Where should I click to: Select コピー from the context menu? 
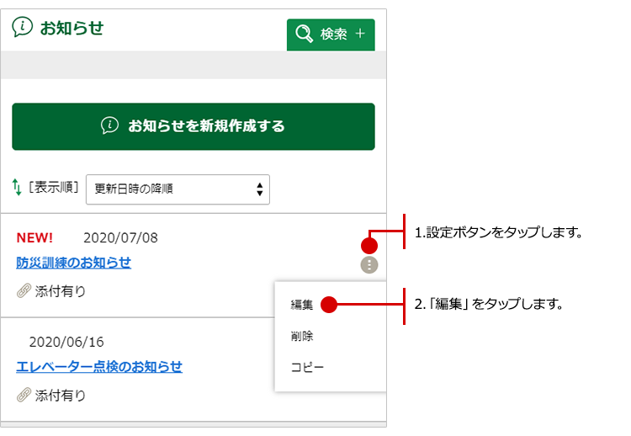click(x=307, y=368)
